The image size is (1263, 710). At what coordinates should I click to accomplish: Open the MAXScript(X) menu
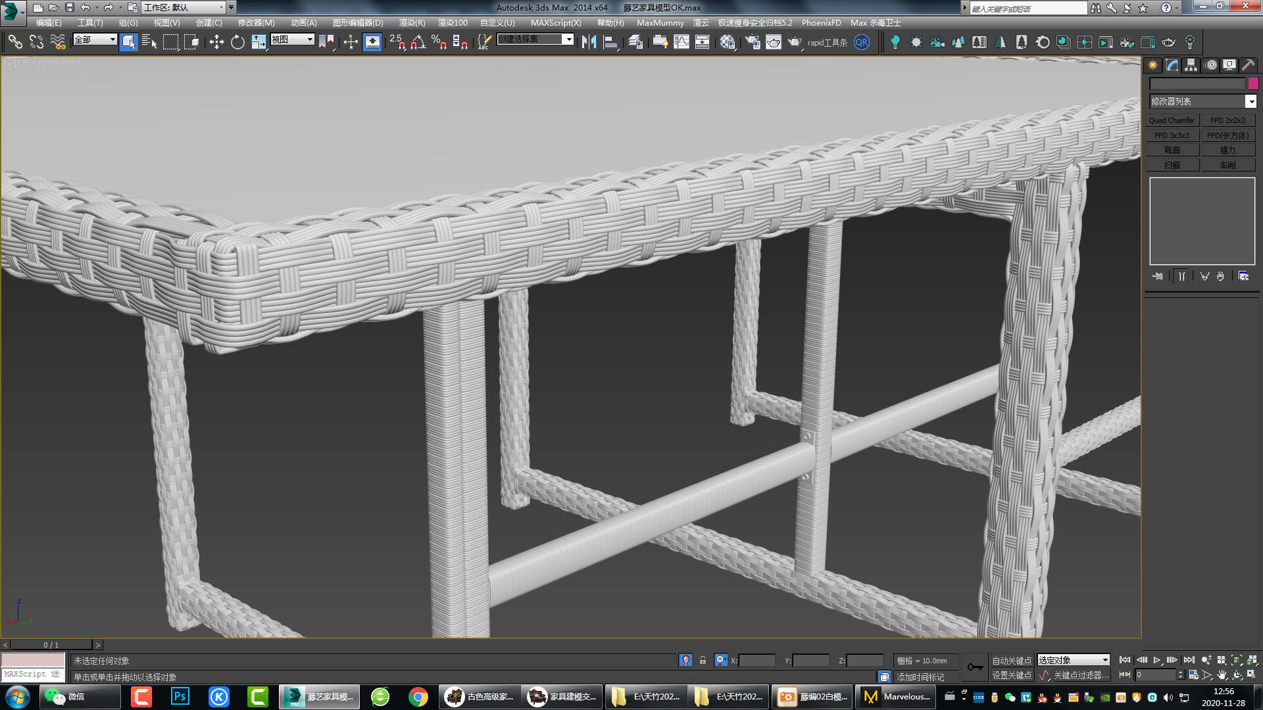tap(555, 22)
